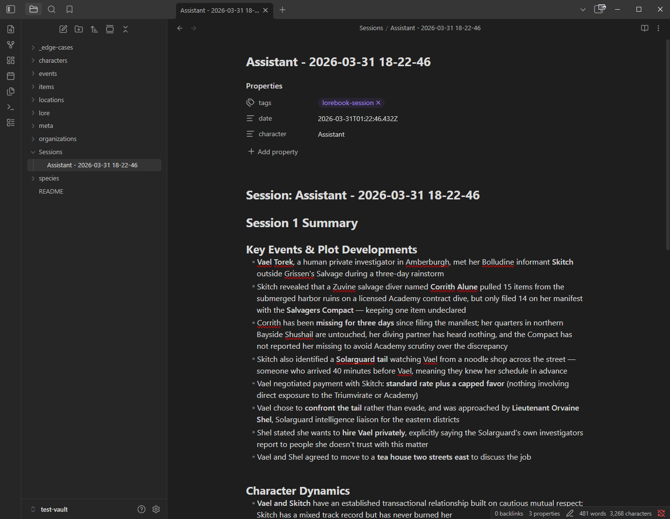Click the pencil editing mode status icon
This screenshot has height=519, width=670.
click(x=570, y=513)
